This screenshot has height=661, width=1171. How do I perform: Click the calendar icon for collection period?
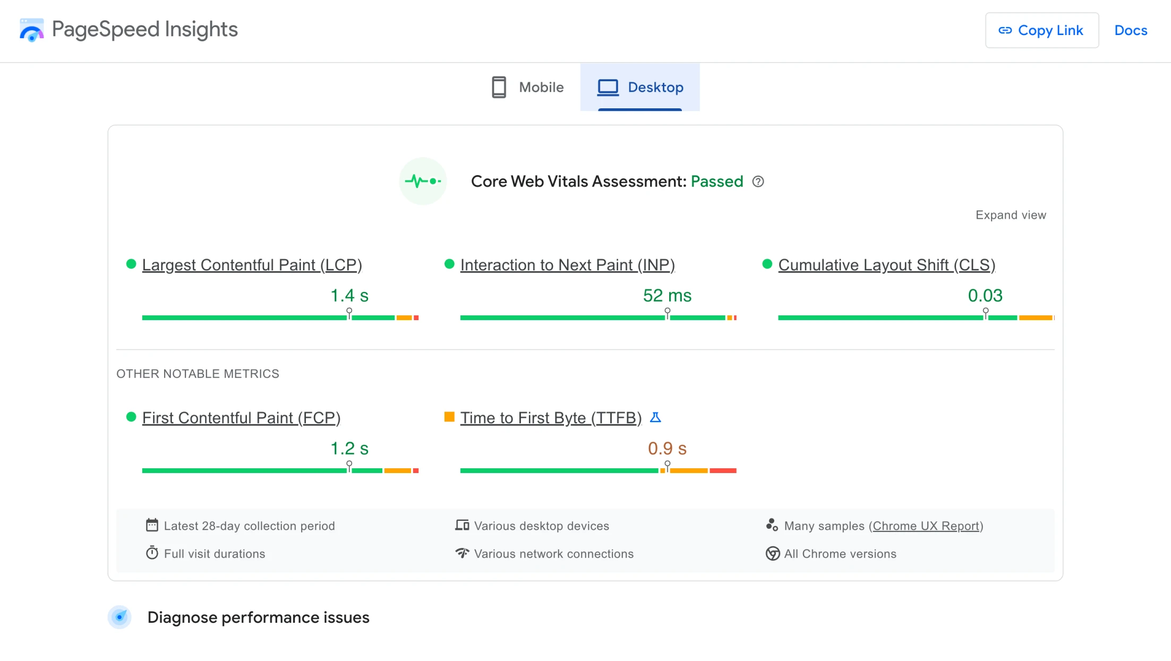pos(152,525)
